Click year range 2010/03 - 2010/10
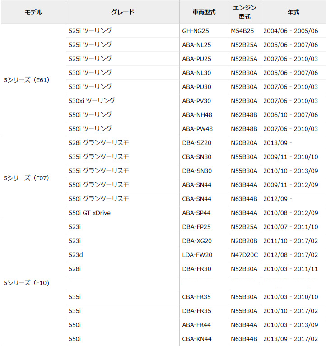This screenshot has width=326, height=346. tap(291, 297)
